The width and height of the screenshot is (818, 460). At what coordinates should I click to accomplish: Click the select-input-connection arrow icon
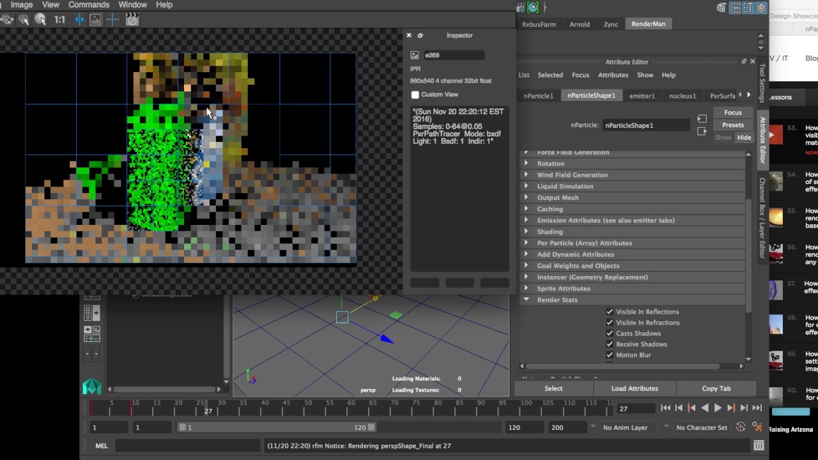click(702, 119)
